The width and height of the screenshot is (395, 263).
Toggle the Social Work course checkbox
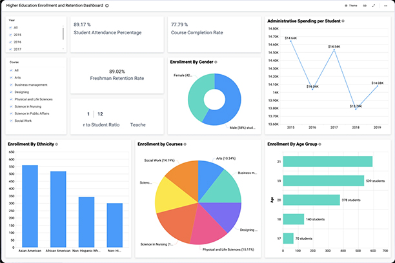point(10,120)
